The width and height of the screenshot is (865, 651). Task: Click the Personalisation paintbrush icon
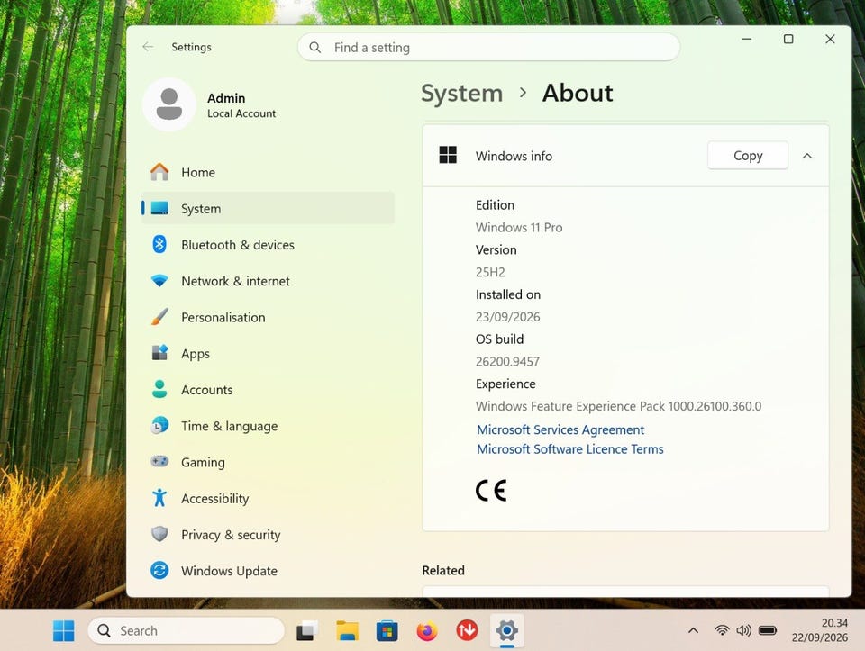(x=159, y=317)
